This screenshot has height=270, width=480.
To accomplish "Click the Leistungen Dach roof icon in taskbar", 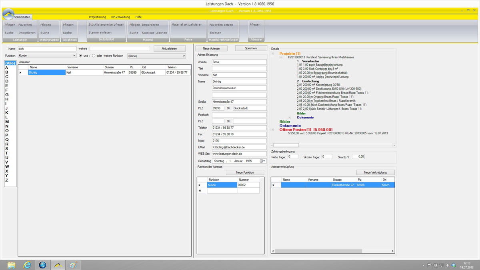I will 58,264.
